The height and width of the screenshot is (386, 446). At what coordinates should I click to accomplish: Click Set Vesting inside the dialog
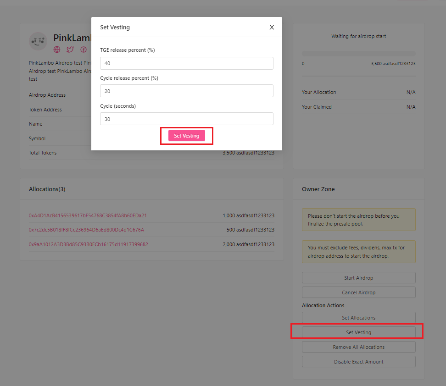click(186, 136)
